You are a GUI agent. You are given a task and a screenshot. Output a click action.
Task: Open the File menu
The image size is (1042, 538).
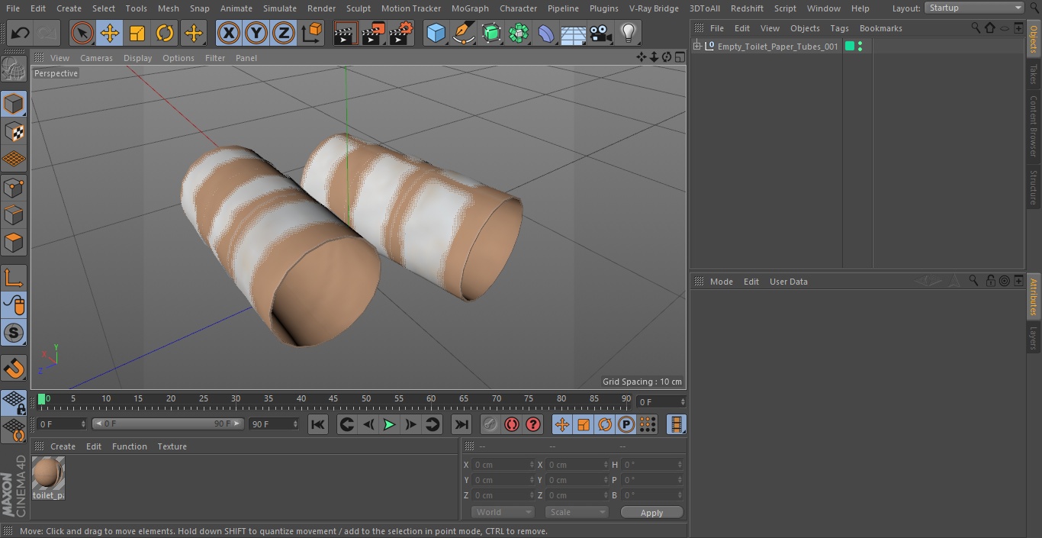[13, 8]
